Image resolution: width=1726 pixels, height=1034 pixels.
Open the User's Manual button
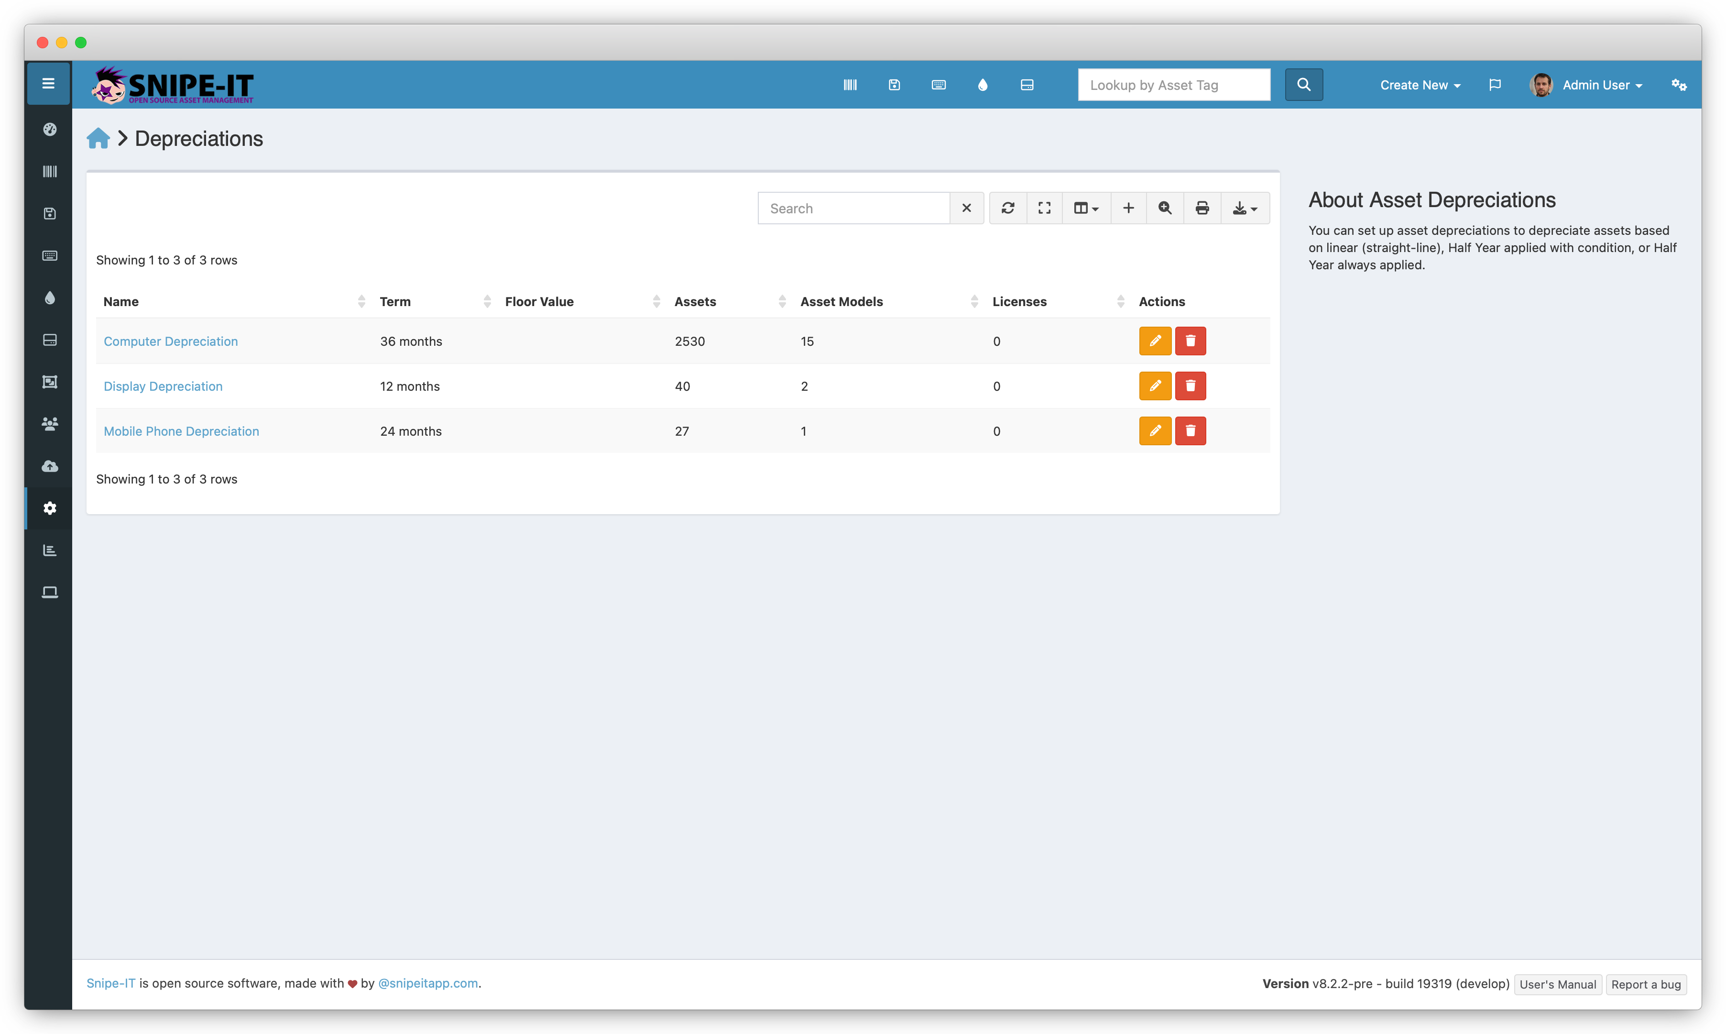(1557, 984)
